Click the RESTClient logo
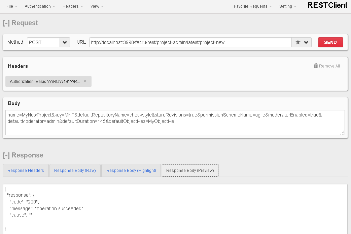The height and width of the screenshot is (234, 351). click(327, 5)
